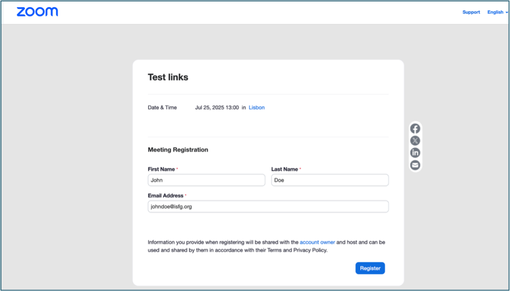511x293 pixels.
Task: Click the Last Name label
Action: point(284,169)
